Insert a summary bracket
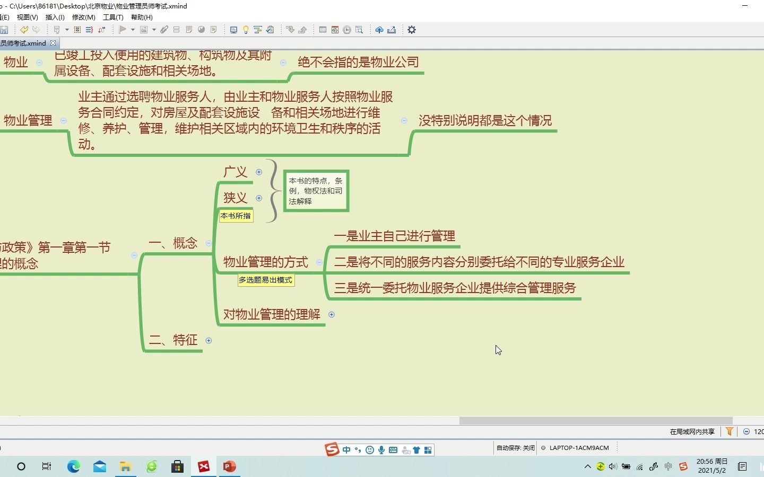This screenshot has width=764, height=477. (89, 30)
